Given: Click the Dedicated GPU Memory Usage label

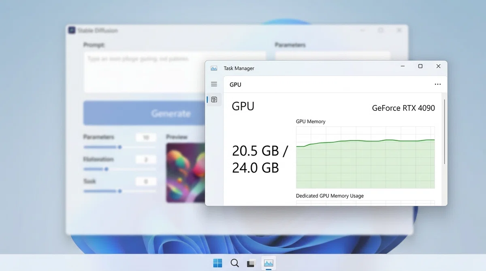Looking at the screenshot, I should pyautogui.click(x=330, y=196).
